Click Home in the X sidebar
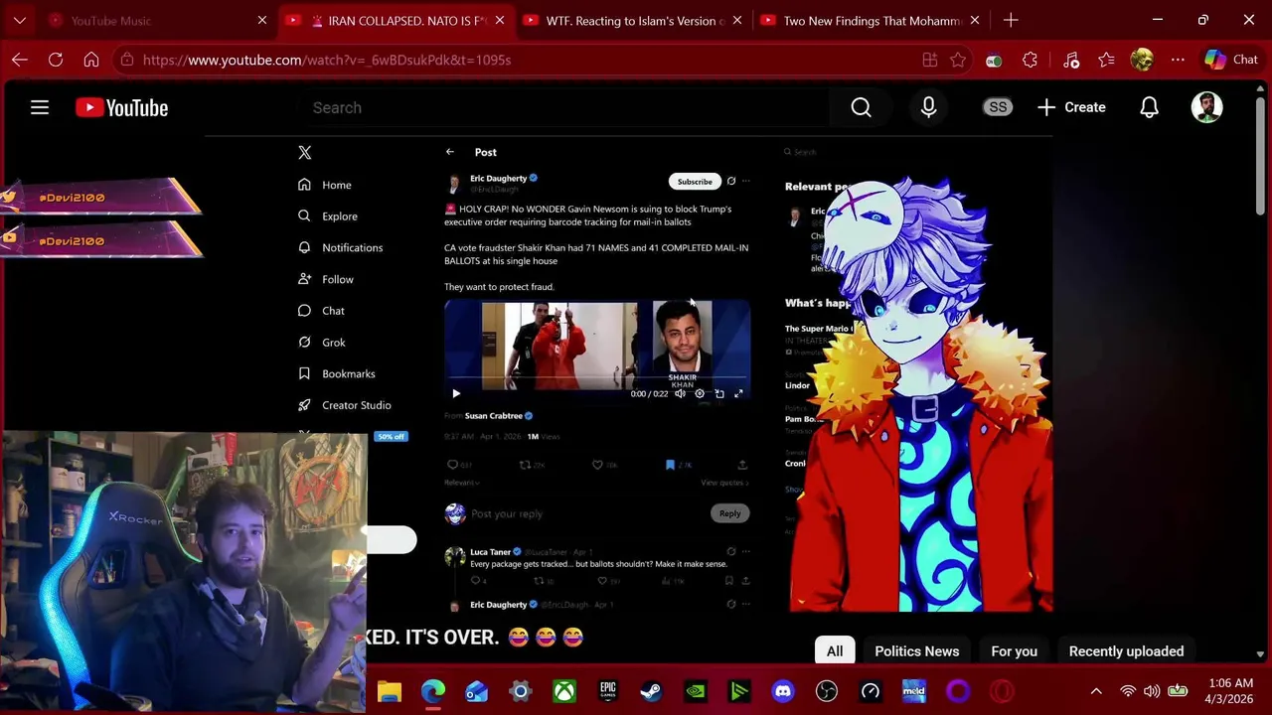The width and height of the screenshot is (1272, 715). pos(325,185)
